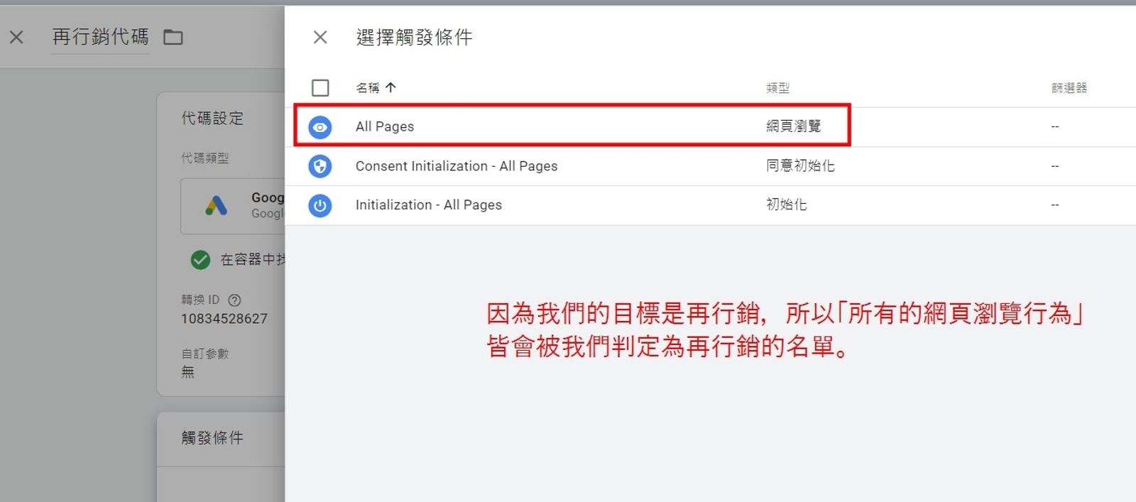Click the 篩選器 column header

tap(1069, 88)
